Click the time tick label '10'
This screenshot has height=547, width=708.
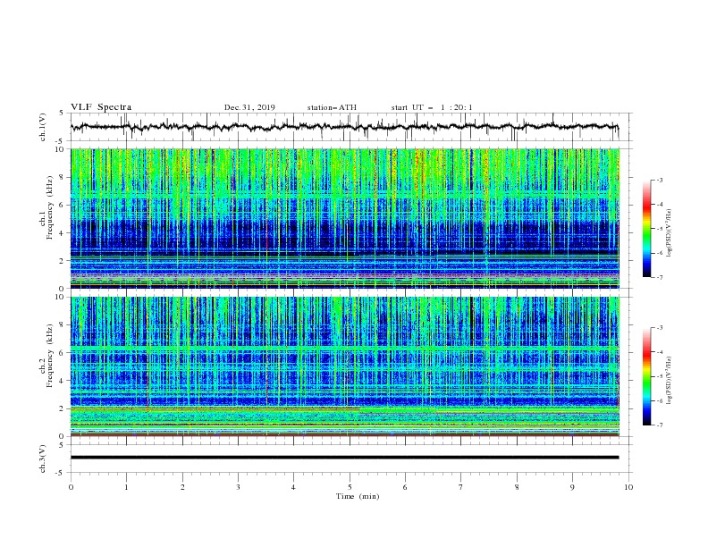click(628, 487)
